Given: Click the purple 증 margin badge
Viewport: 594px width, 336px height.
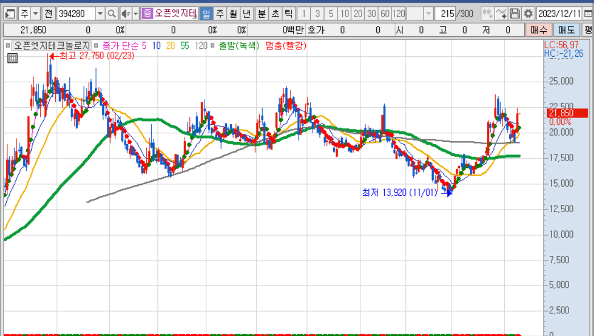Looking at the screenshot, I should [x=147, y=14].
